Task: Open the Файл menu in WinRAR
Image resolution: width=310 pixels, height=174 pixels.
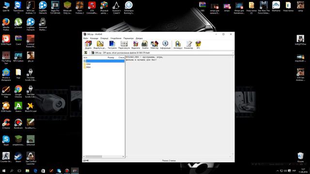Action: [x=86, y=38]
